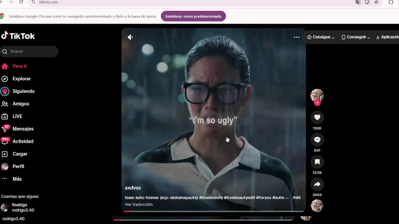Click the Google Translate page icon
Viewport: 399px width, 224px height.
(358, 2)
